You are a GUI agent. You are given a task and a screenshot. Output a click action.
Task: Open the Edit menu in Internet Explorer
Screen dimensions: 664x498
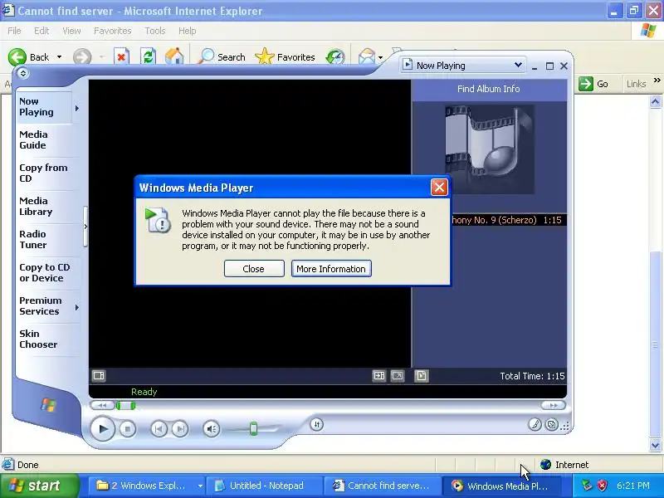41,31
